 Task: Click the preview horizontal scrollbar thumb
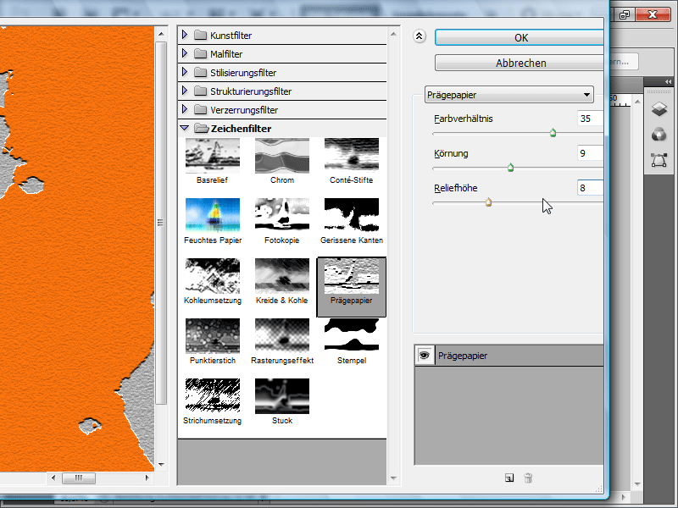point(79,478)
